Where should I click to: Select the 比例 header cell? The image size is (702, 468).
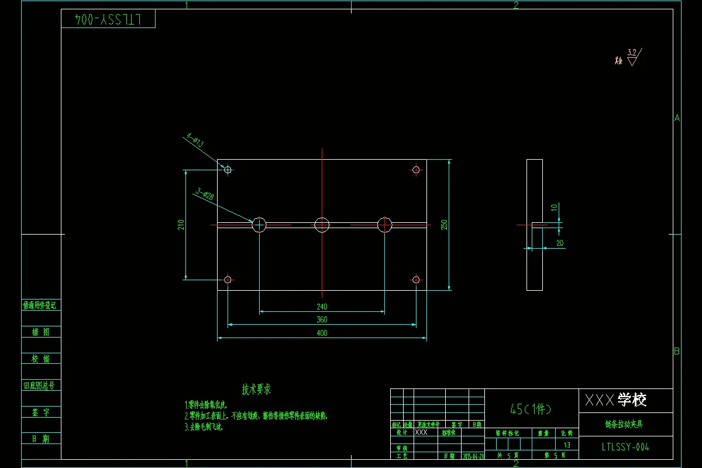pyautogui.click(x=567, y=433)
